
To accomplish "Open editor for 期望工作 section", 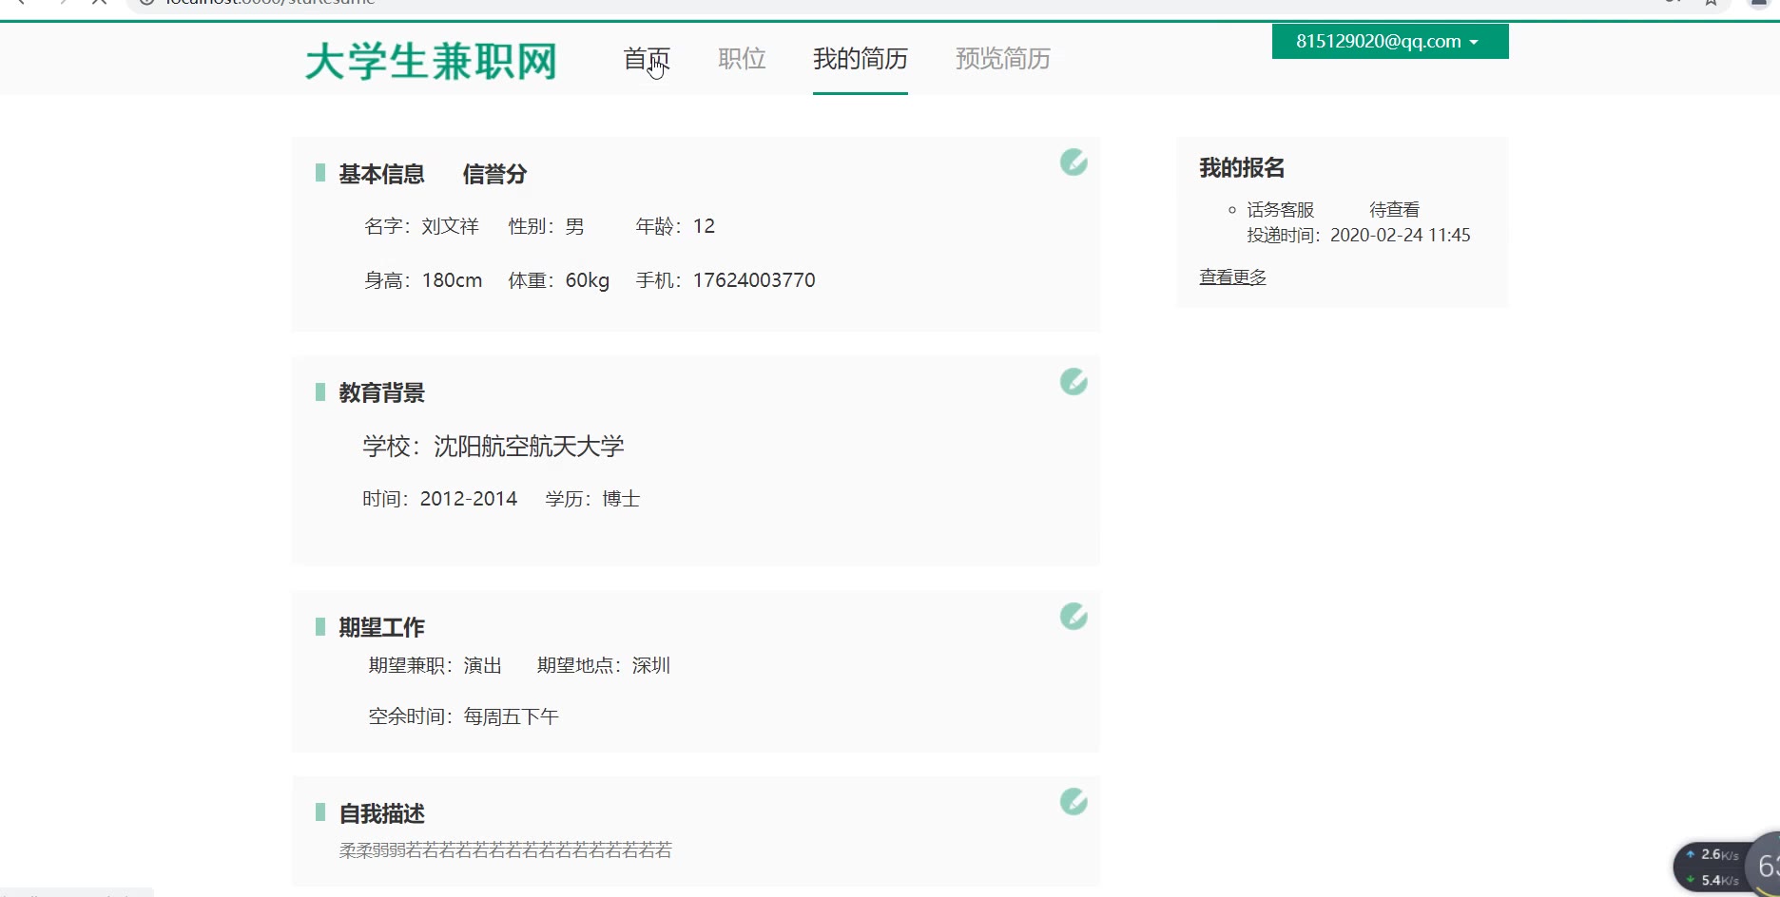I will (1074, 617).
